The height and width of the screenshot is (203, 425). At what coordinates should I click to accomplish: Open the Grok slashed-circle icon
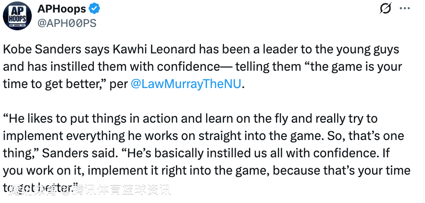pos(386,9)
